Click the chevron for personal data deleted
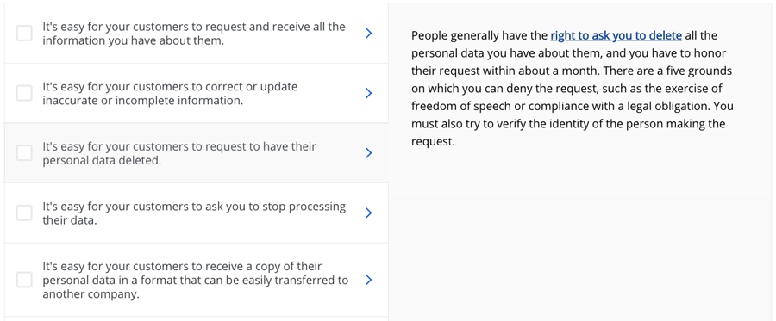Viewport: 776px width, 321px height. point(368,153)
